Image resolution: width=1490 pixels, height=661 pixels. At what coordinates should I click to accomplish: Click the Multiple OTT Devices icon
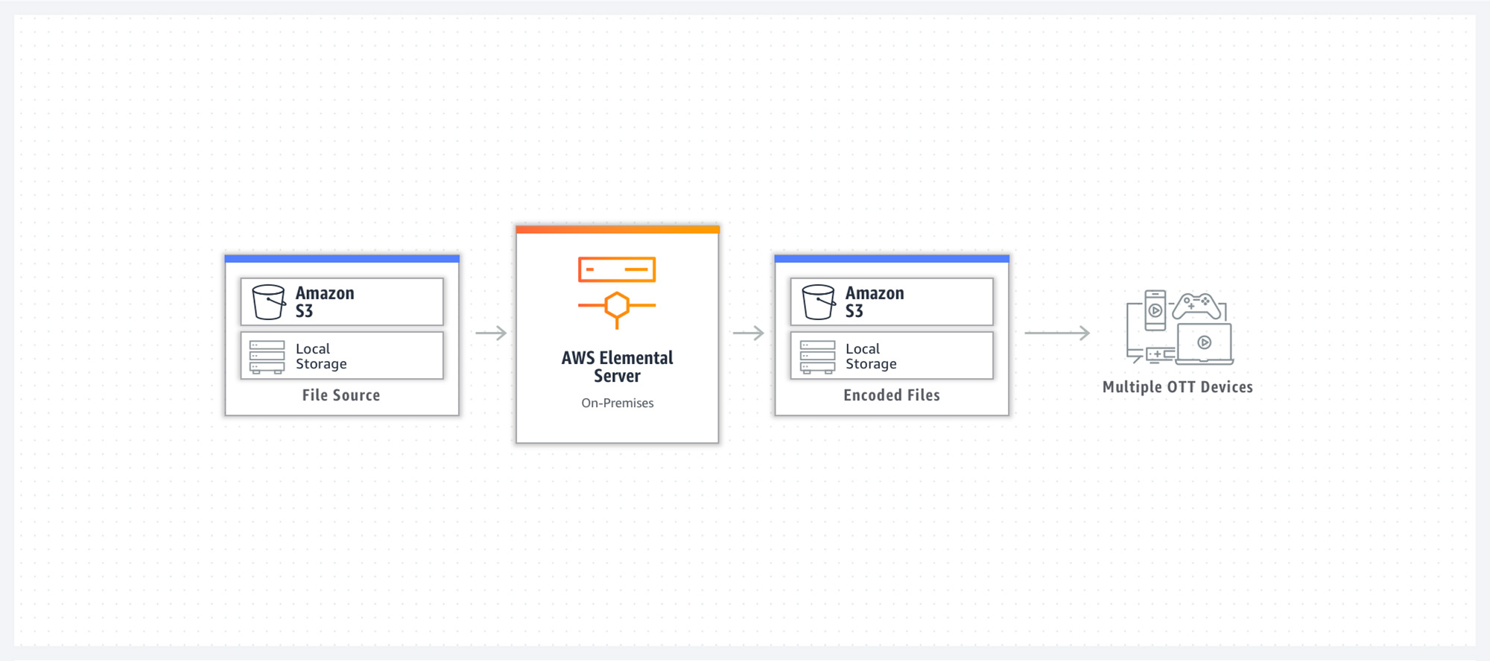pyautogui.click(x=1179, y=327)
